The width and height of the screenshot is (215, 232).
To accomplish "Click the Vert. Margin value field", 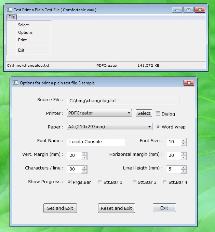I will 74,155.
